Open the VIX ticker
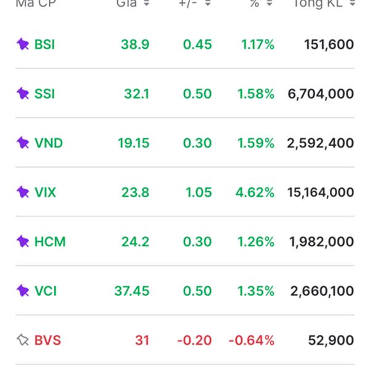370x370 pixels. 45,192
